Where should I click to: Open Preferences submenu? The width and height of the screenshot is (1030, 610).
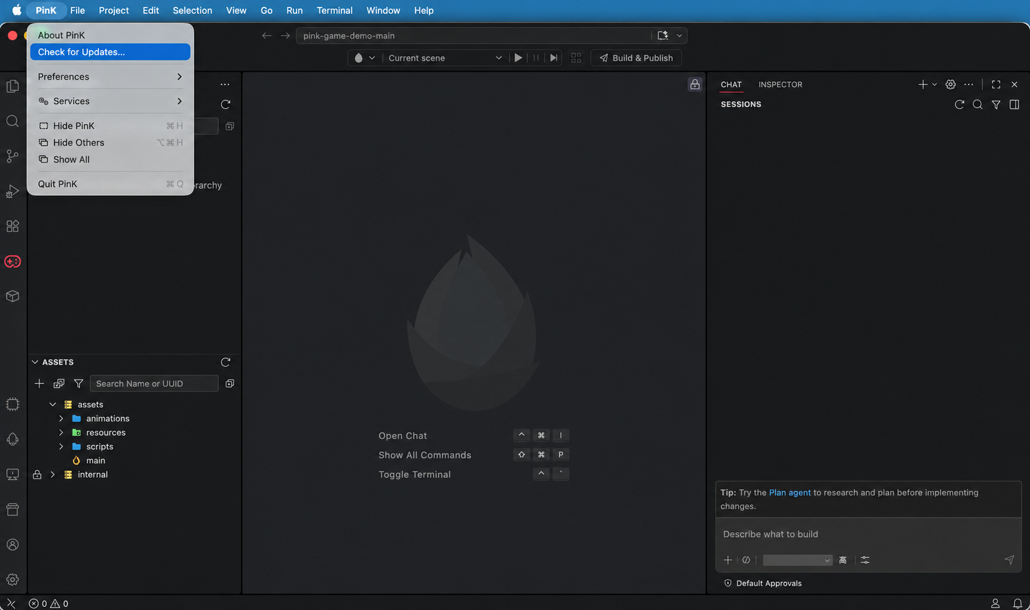point(110,76)
